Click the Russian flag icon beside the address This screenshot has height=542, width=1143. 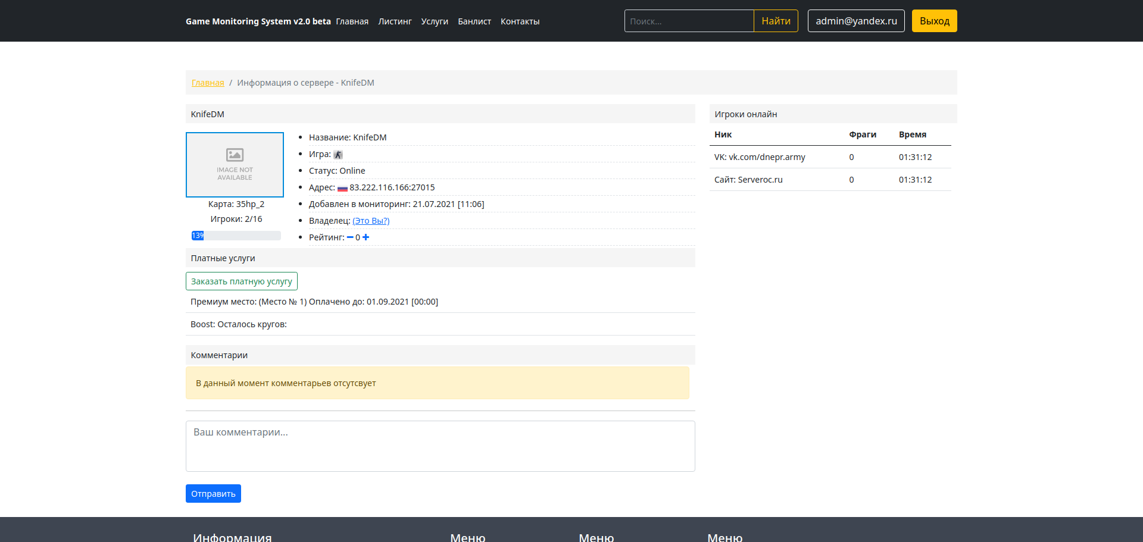pyautogui.click(x=342, y=188)
